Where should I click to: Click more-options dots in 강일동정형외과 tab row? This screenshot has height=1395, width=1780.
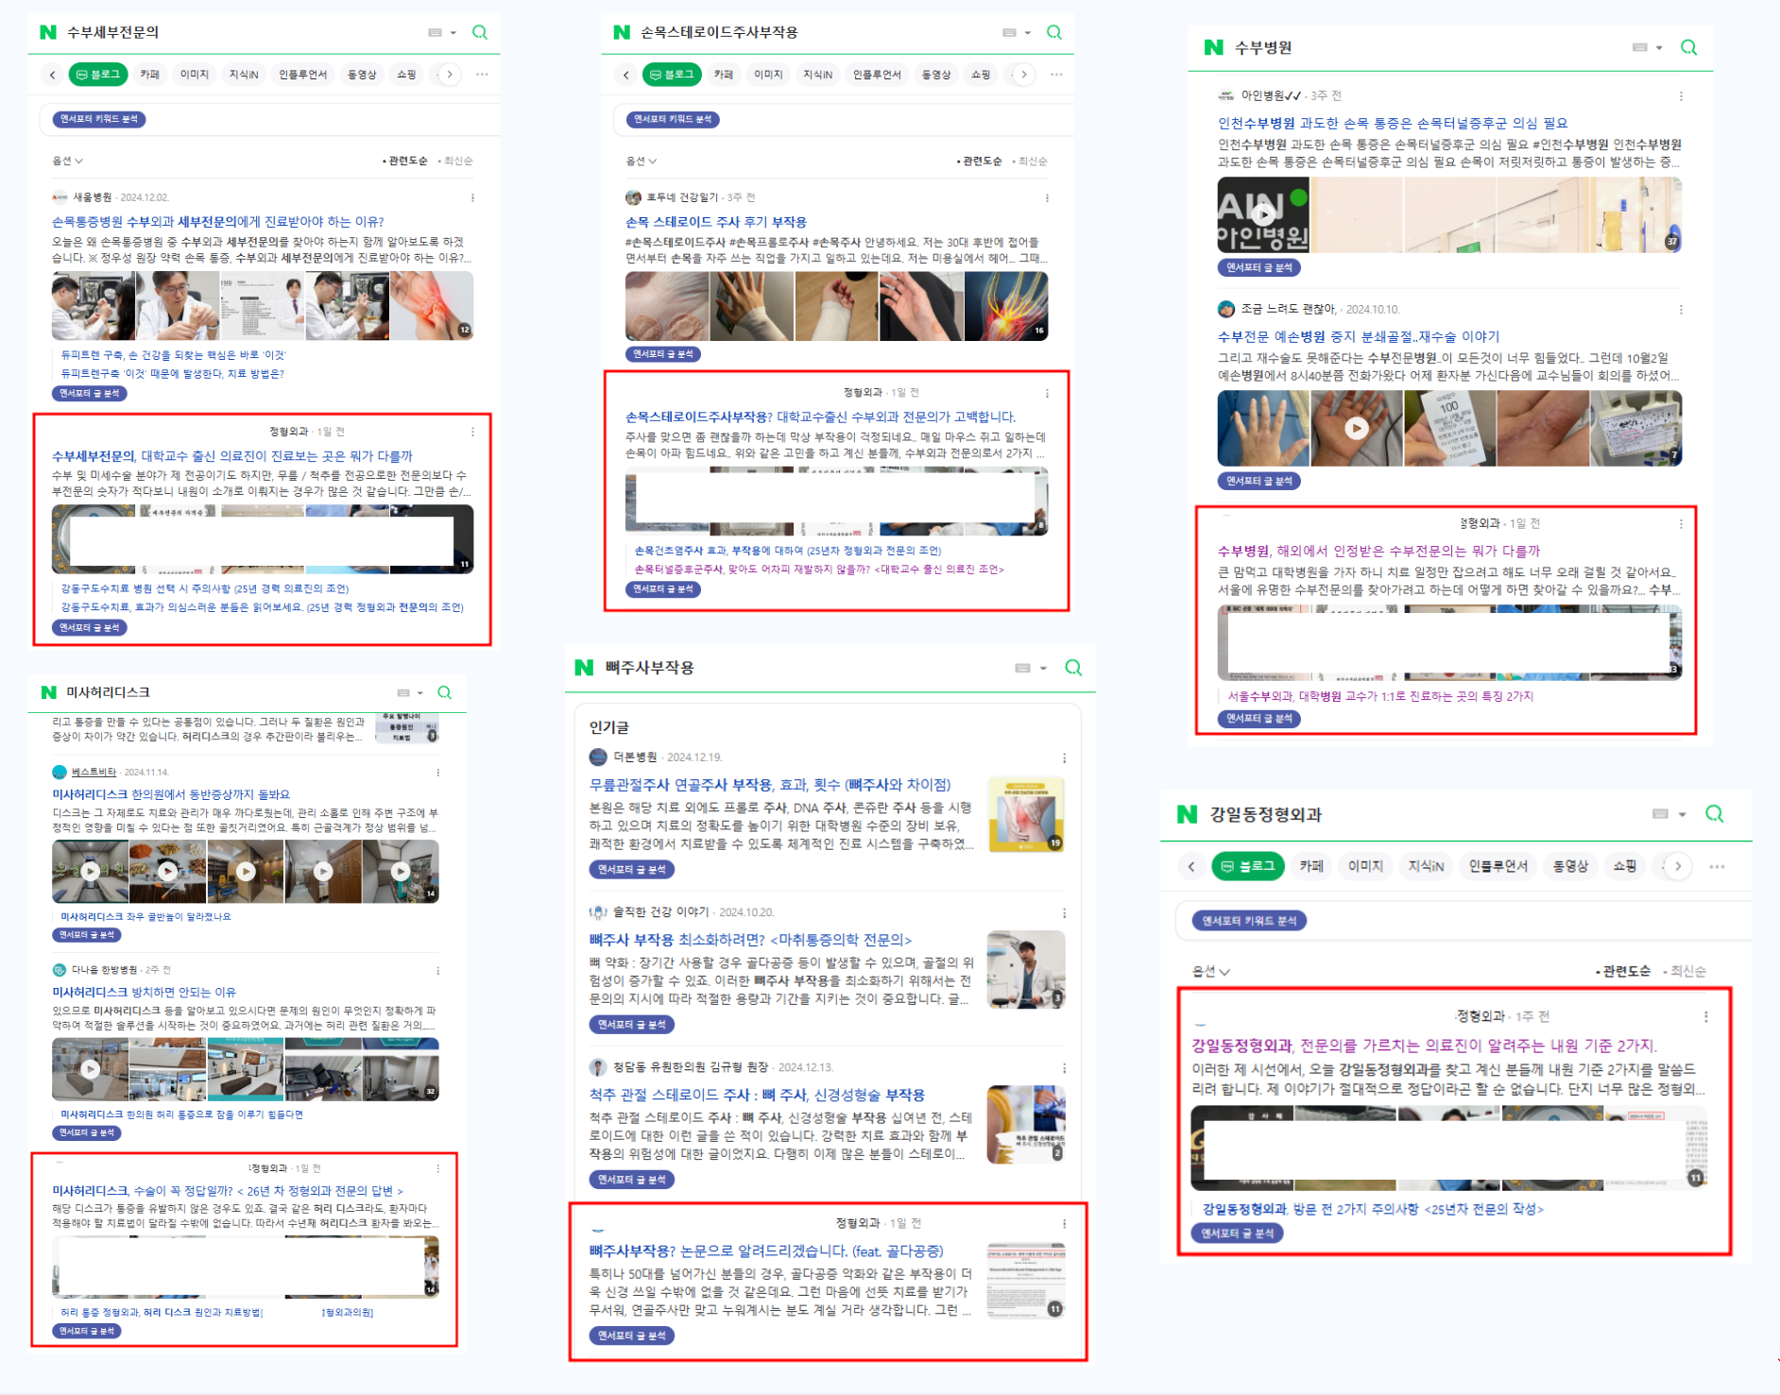click(1718, 866)
